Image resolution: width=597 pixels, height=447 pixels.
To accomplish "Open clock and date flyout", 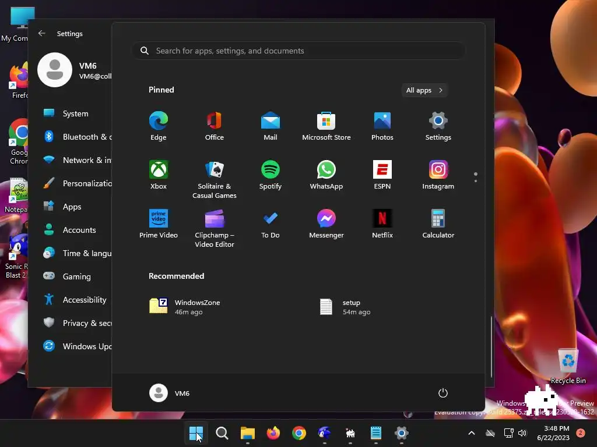I will [554, 433].
